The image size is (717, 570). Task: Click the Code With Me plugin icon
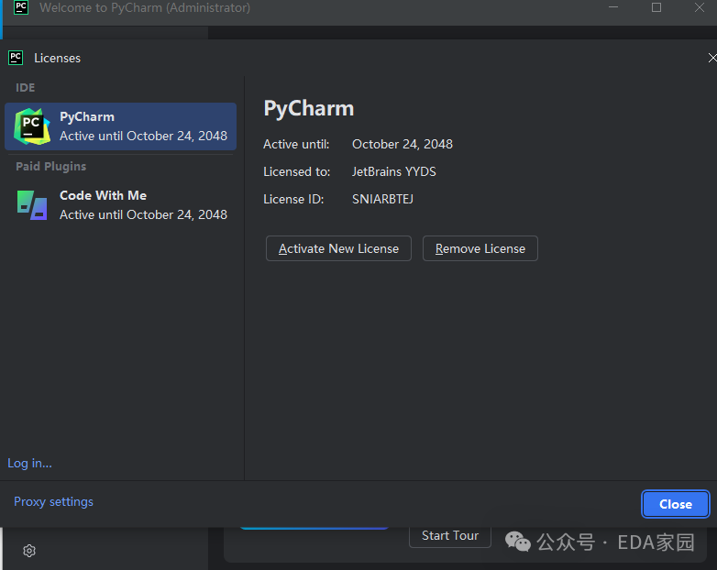(x=32, y=205)
